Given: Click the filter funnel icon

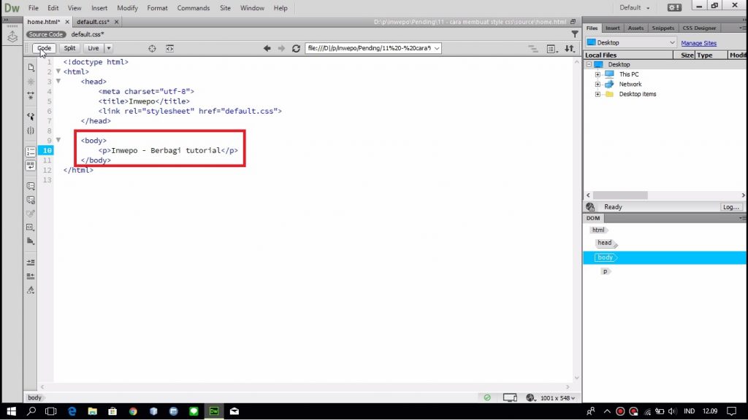Looking at the screenshot, I should 575,34.
